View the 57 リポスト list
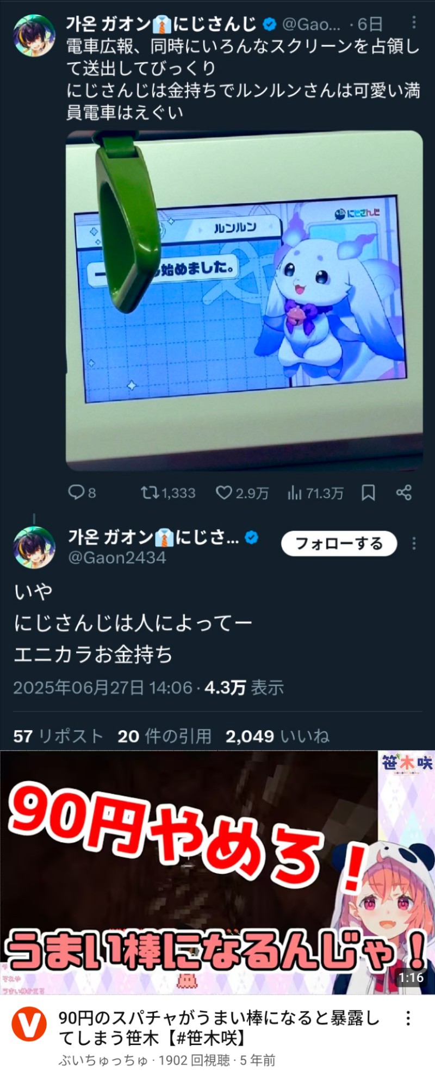This screenshot has width=435, height=1076. (x=58, y=736)
